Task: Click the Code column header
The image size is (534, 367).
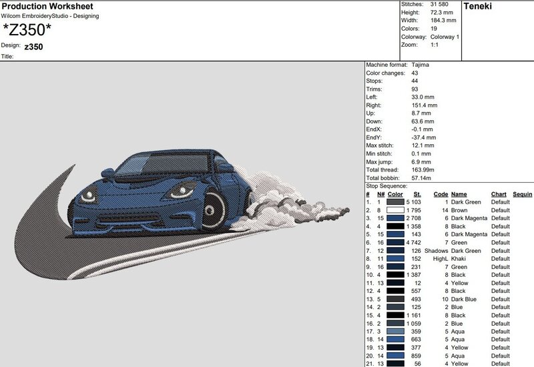Action: [x=440, y=194]
